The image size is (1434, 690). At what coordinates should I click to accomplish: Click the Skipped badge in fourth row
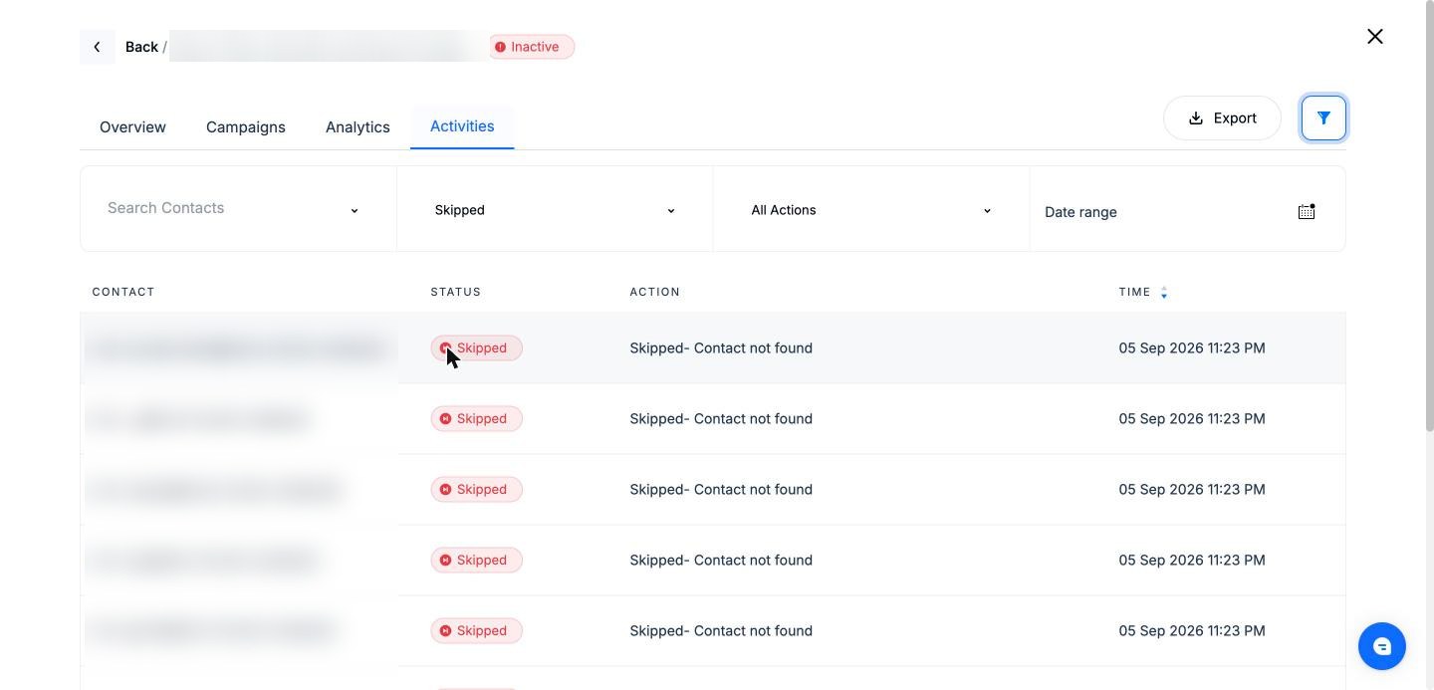(x=476, y=561)
